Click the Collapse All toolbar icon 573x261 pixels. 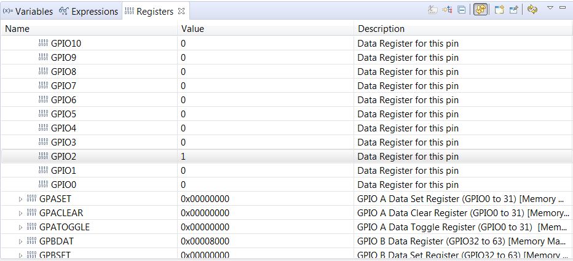[462, 10]
